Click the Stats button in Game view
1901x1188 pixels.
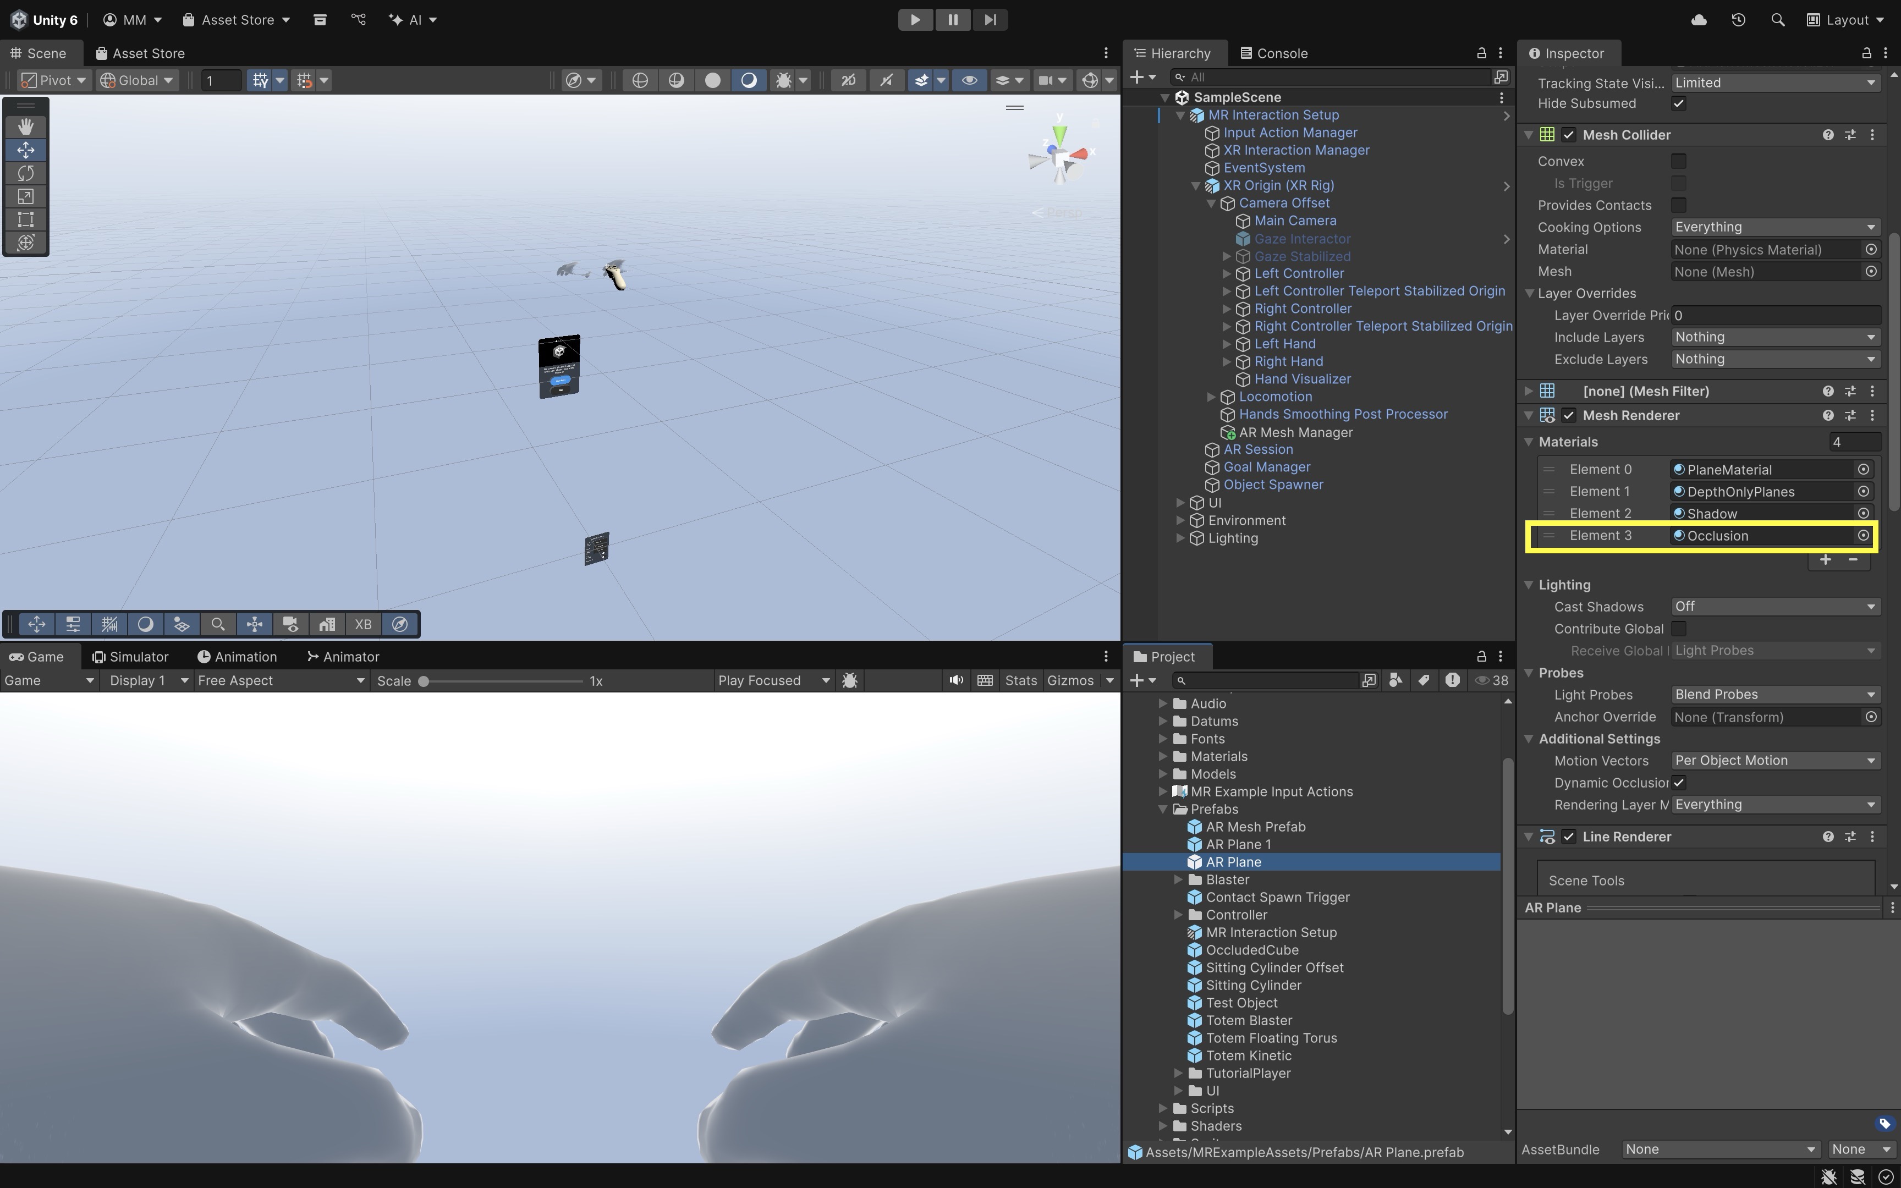1020,680
